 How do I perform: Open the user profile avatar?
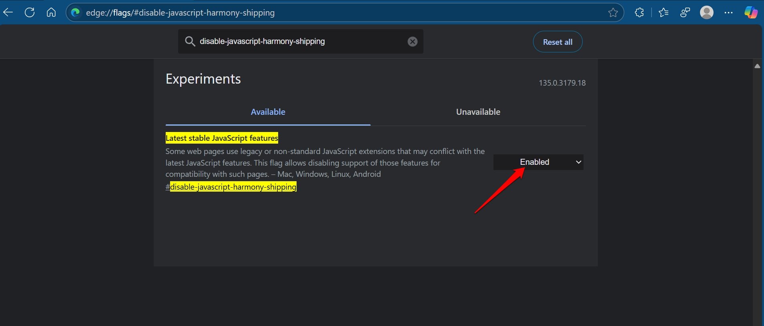(x=707, y=12)
